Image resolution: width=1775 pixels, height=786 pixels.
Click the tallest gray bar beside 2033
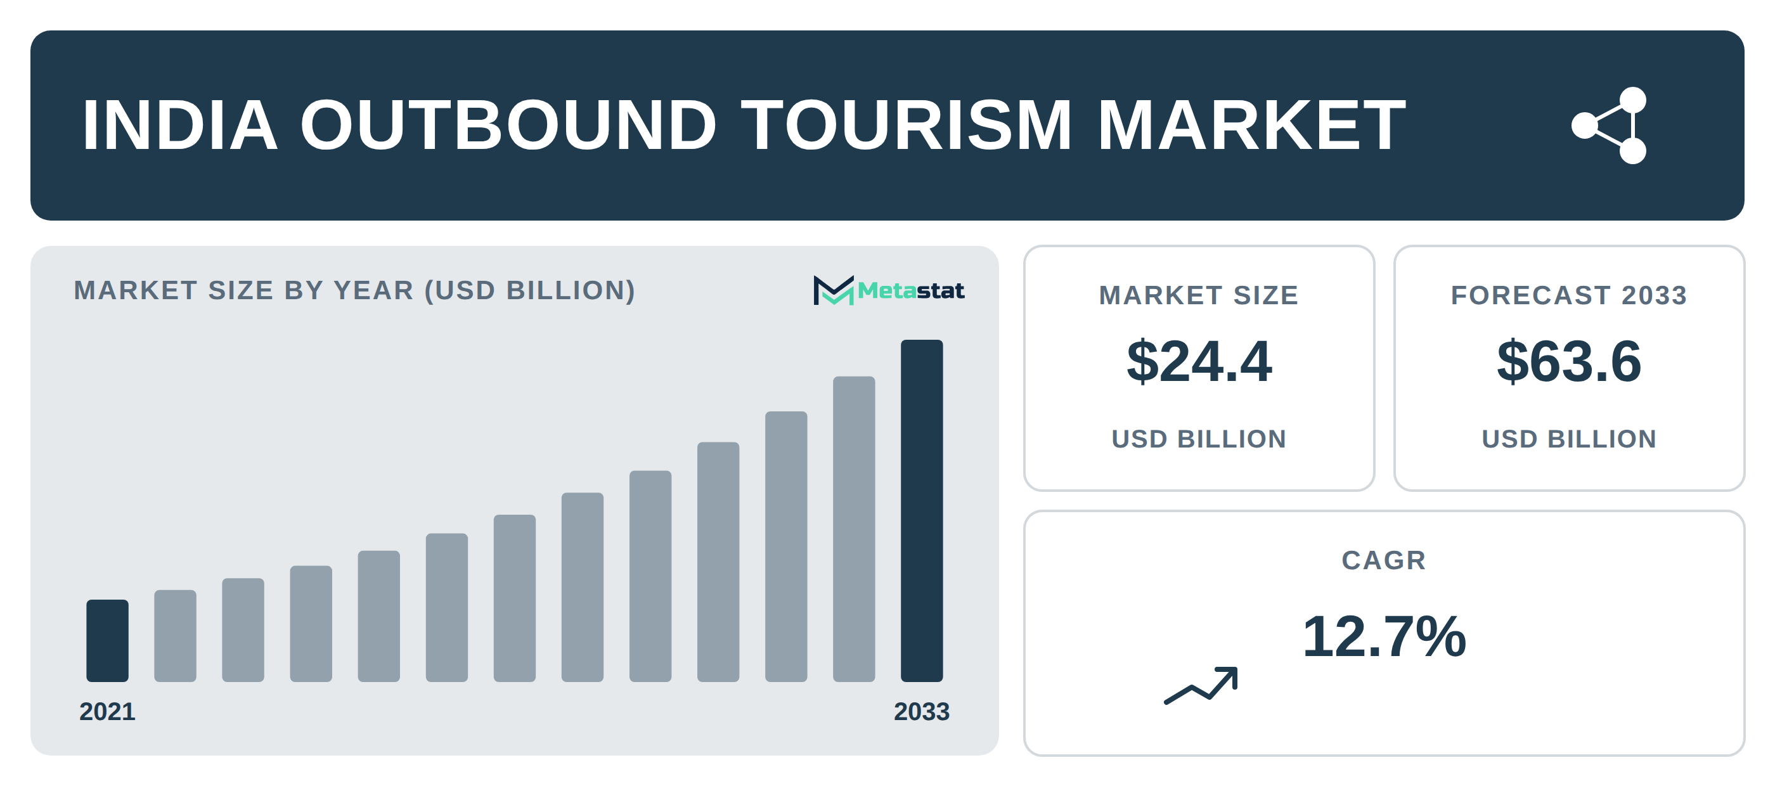coord(854,529)
